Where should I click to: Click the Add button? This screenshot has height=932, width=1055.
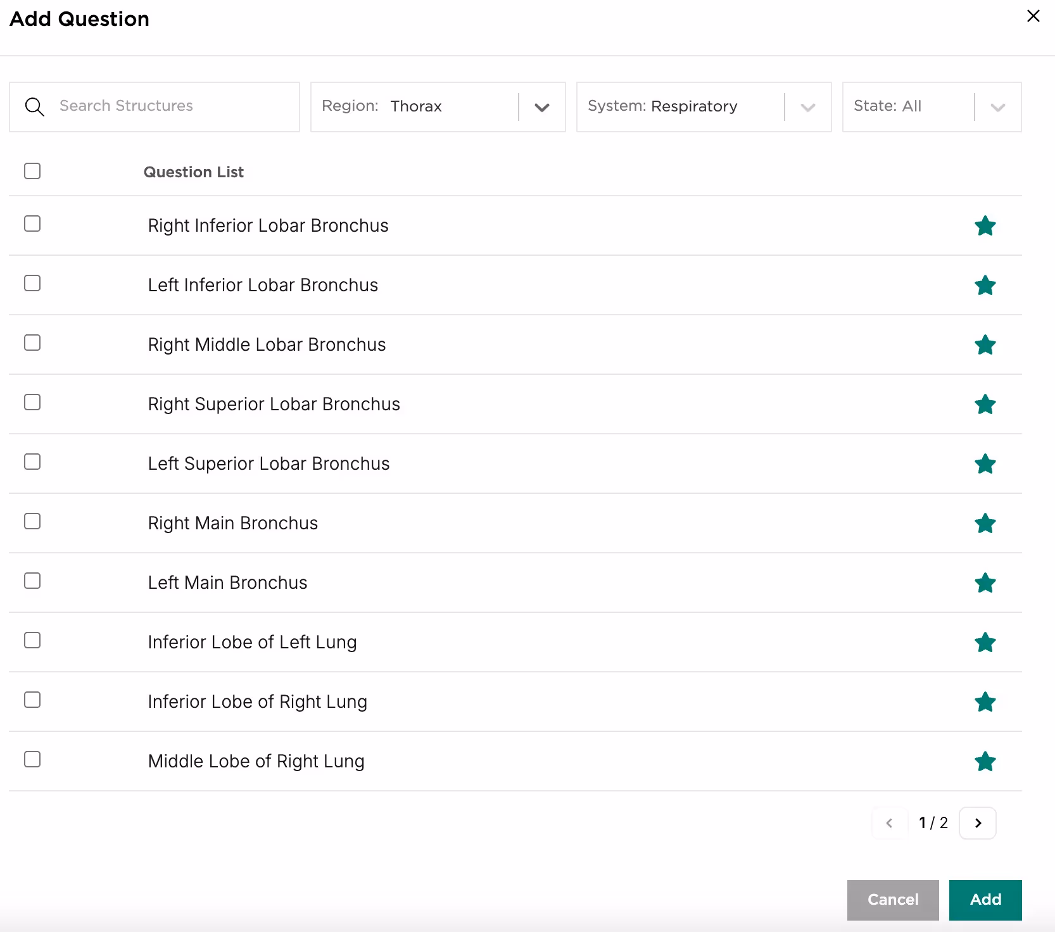point(985,900)
